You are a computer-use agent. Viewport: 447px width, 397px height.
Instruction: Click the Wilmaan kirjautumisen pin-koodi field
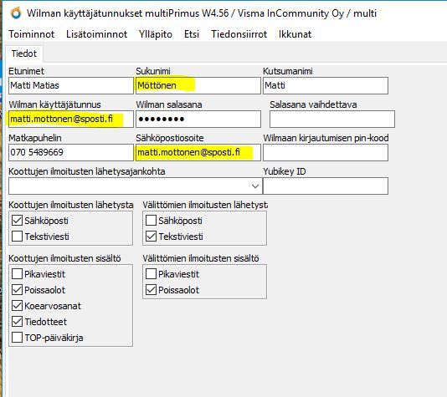(326, 152)
